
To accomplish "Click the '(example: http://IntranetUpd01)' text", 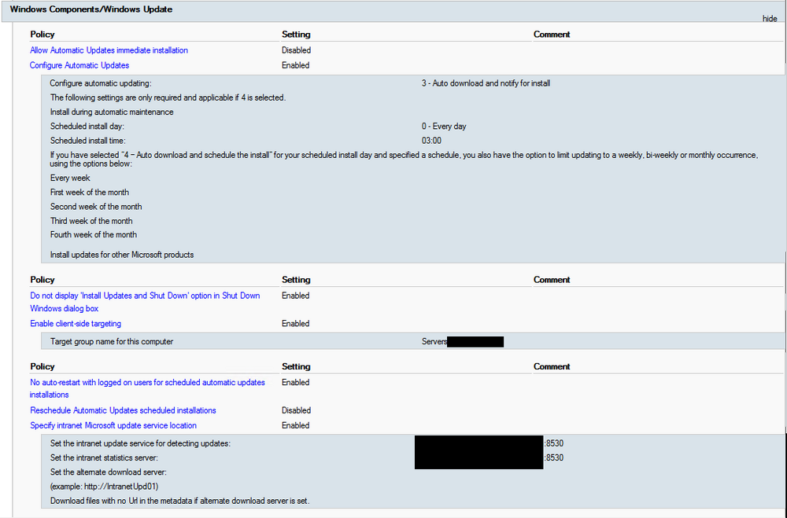I will click(x=105, y=487).
